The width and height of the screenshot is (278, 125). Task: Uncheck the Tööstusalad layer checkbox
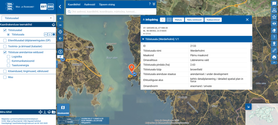click(x=5, y=30)
